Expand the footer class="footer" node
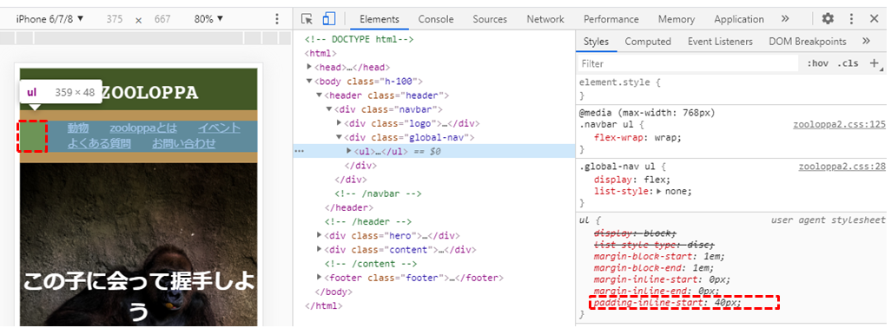 (320, 278)
